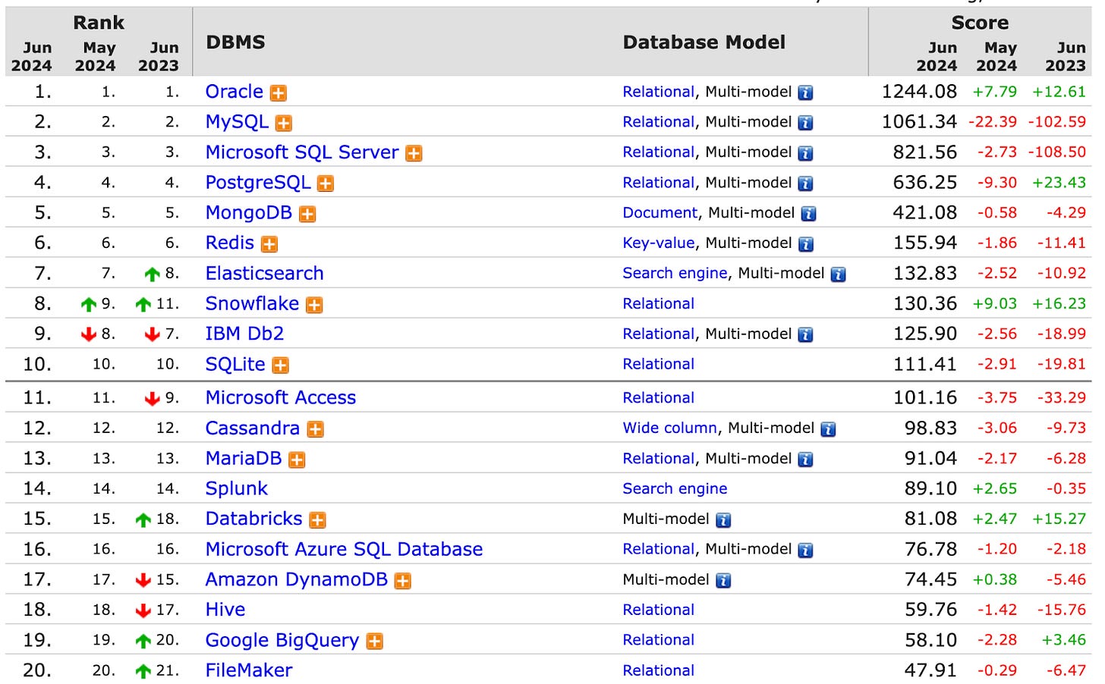This screenshot has height=684, width=1105.
Task: Click the info icon beside MongoDB's Multi-model
Action: tap(808, 214)
